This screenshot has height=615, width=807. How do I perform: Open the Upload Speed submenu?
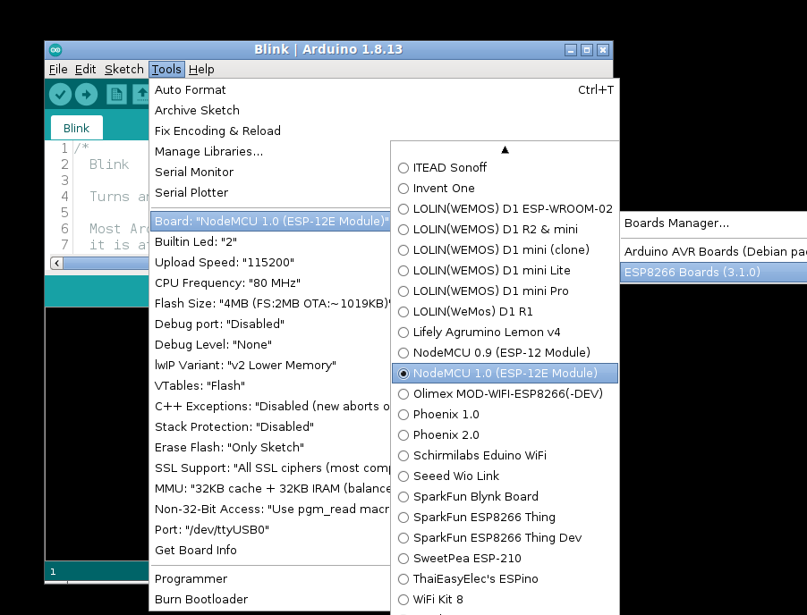(271, 262)
